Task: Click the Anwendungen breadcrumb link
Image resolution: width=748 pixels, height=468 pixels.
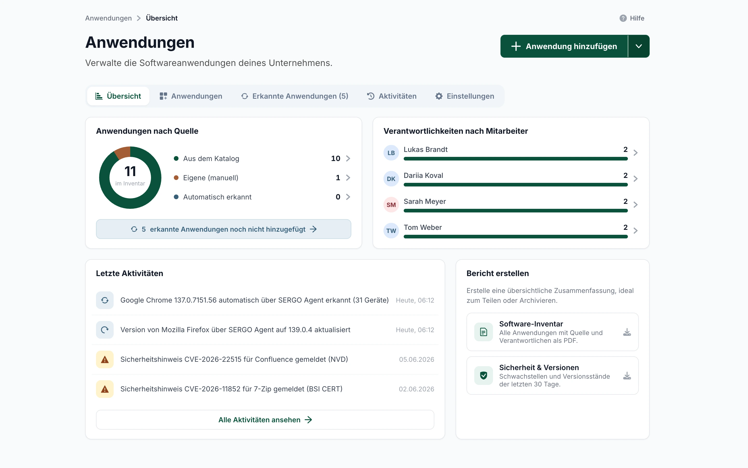Action: tap(108, 18)
